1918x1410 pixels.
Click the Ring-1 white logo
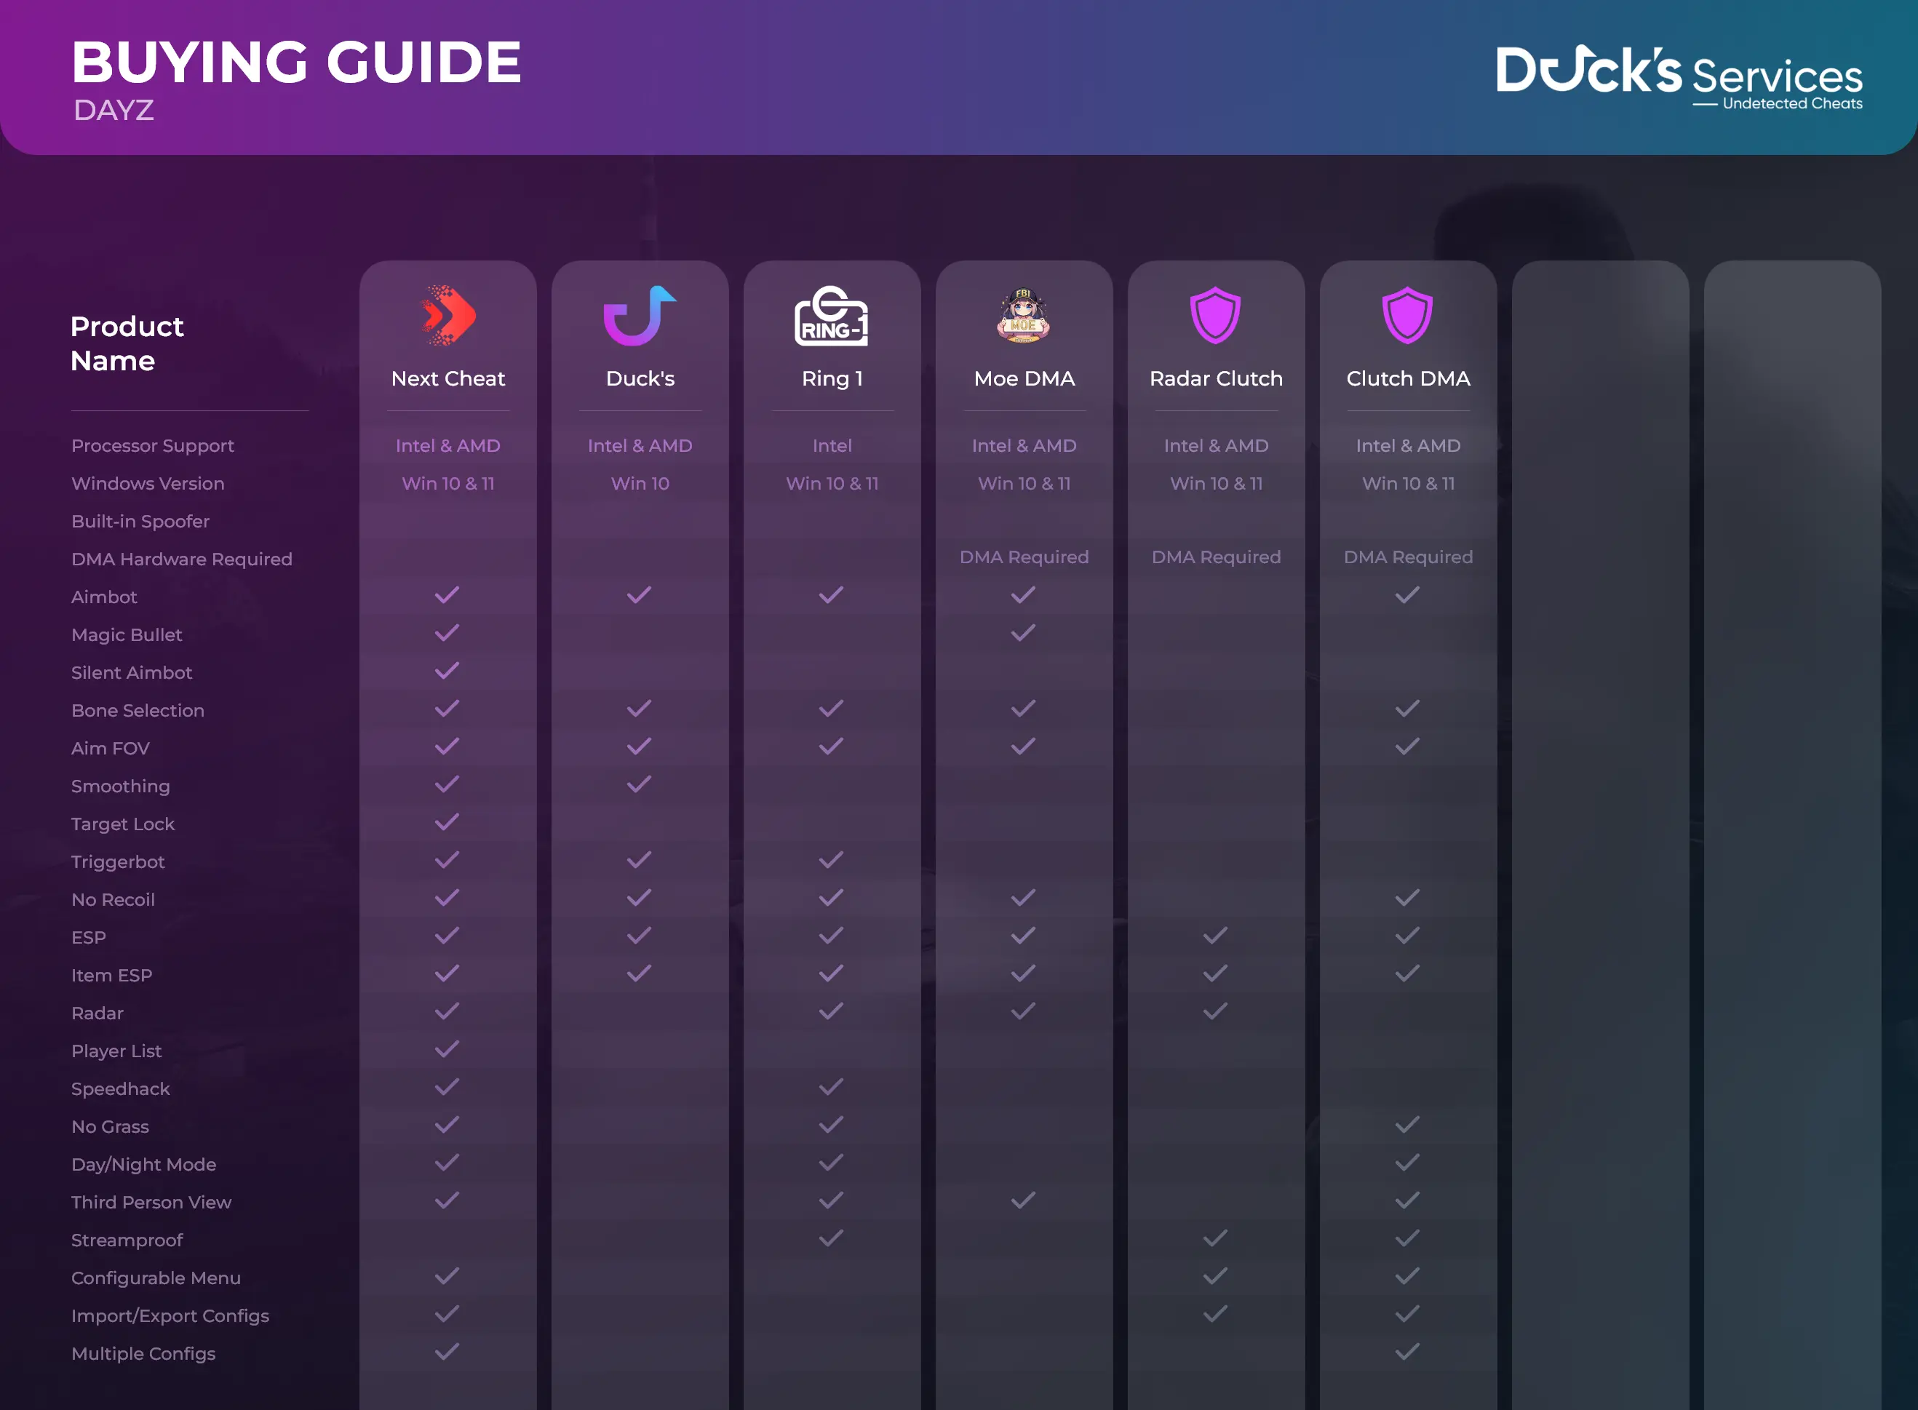click(x=832, y=316)
